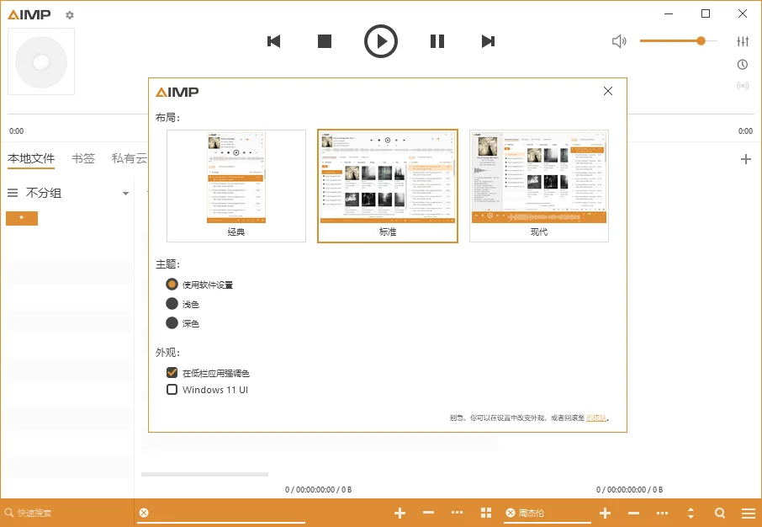Expand the 不分组 grouping dropdown
Screen dimensions: 762x527
pyautogui.click(x=124, y=193)
